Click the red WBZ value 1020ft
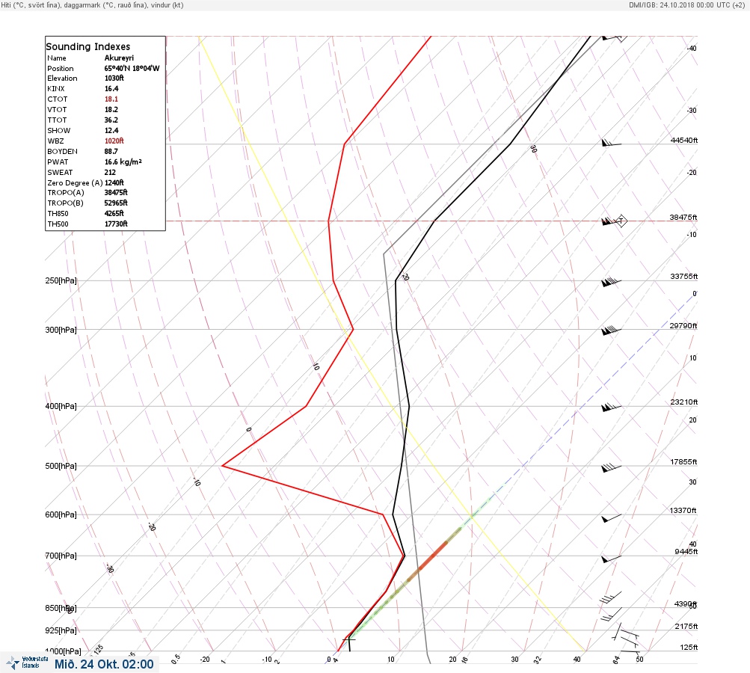Viewport: 750px width, 673px height. [x=114, y=141]
